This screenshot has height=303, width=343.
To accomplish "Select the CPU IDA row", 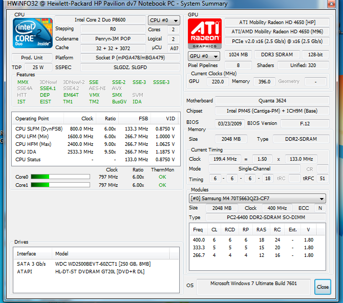I will click(96, 152).
